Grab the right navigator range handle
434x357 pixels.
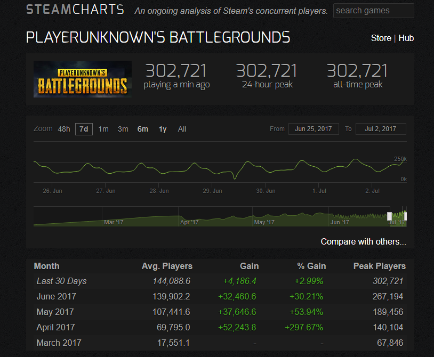(x=406, y=216)
